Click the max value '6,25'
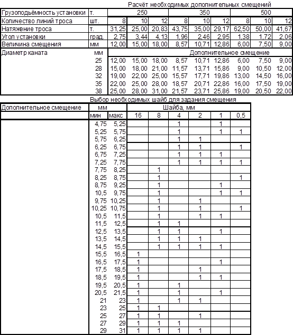The image size is (293, 335). click(120, 139)
